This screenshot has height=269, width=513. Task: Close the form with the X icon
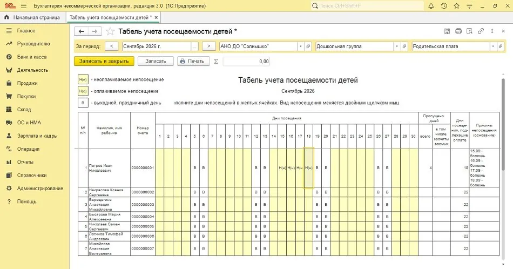(503, 31)
